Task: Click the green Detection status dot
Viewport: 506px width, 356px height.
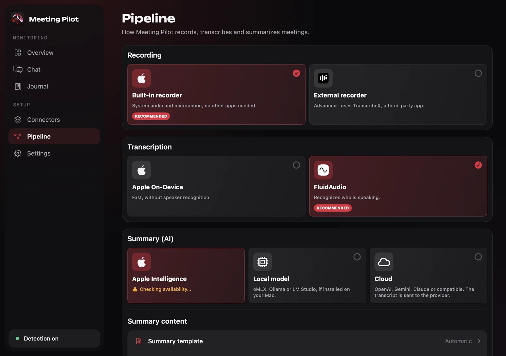Action: click(x=17, y=339)
